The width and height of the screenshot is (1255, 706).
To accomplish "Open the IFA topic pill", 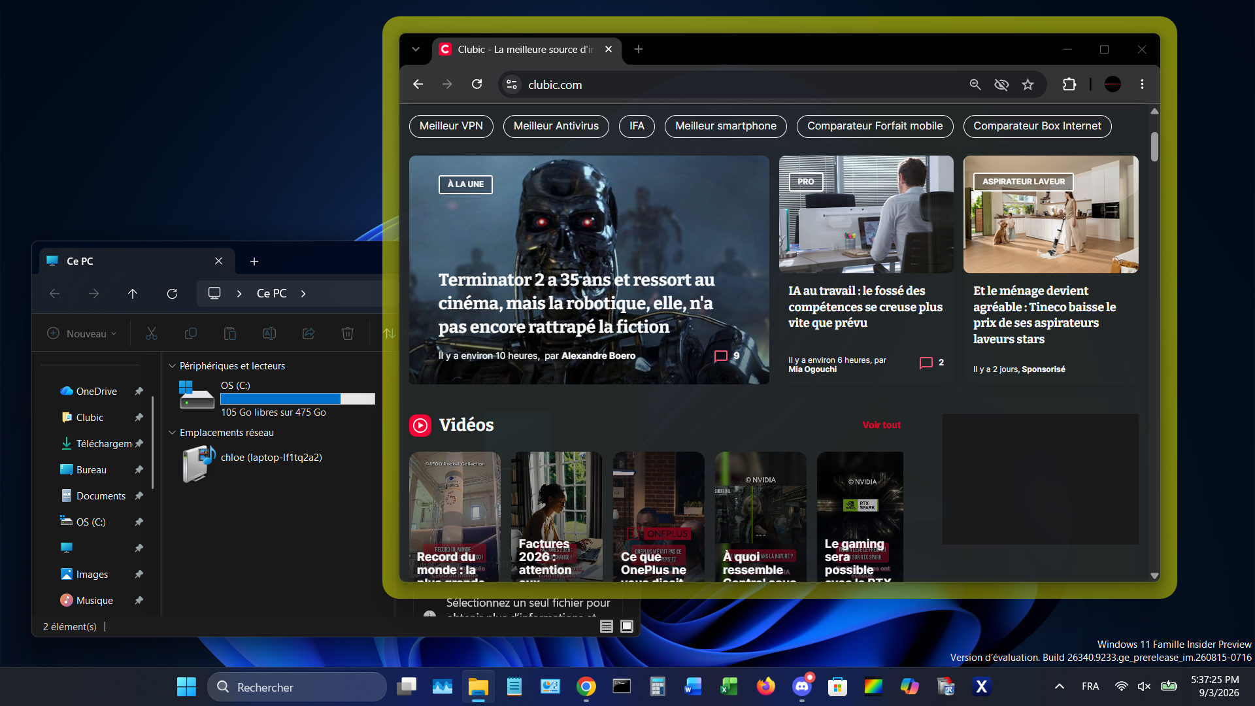I will click(x=637, y=126).
